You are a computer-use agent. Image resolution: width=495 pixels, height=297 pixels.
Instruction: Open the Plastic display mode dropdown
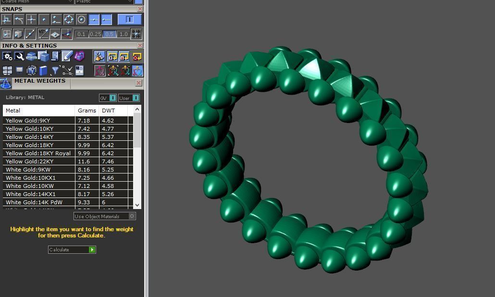(103, 2)
